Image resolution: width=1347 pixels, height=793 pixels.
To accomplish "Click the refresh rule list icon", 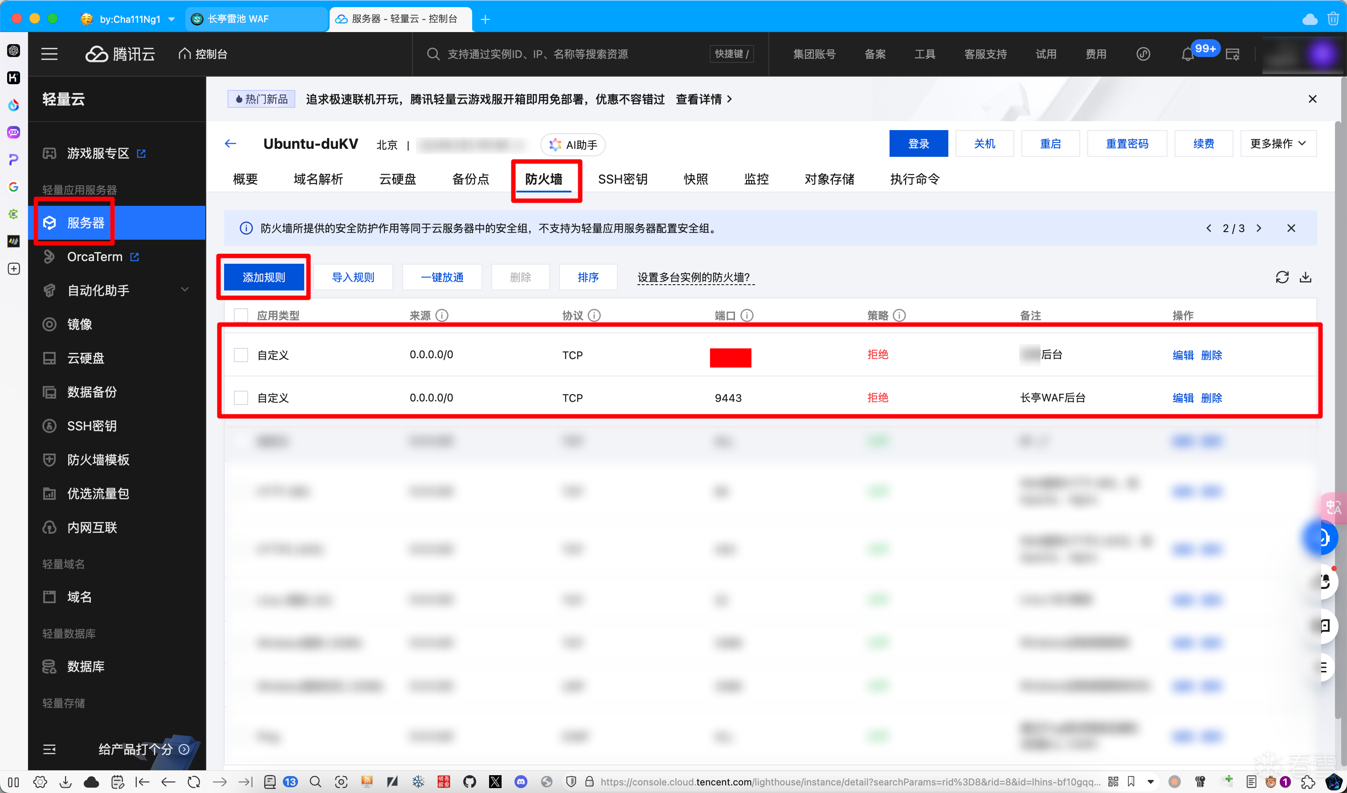I will click(x=1282, y=277).
